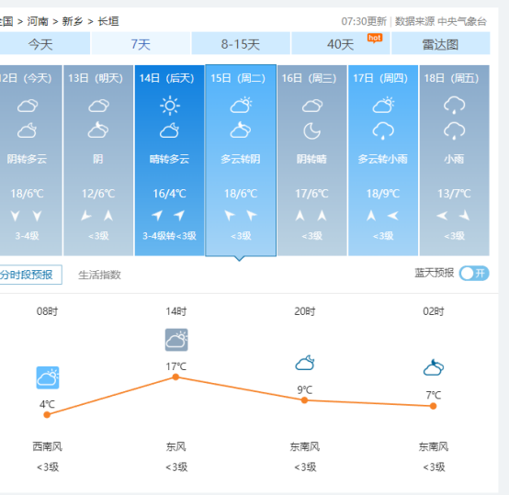Select the 13日 (明天) forecast card

[98, 160]
